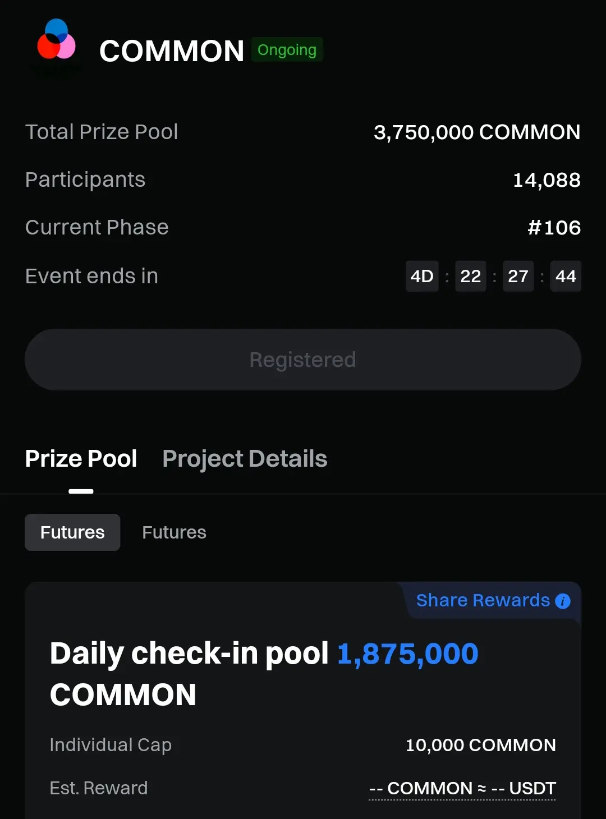Switch to the Prize Pool tab

tap(81, 459)
